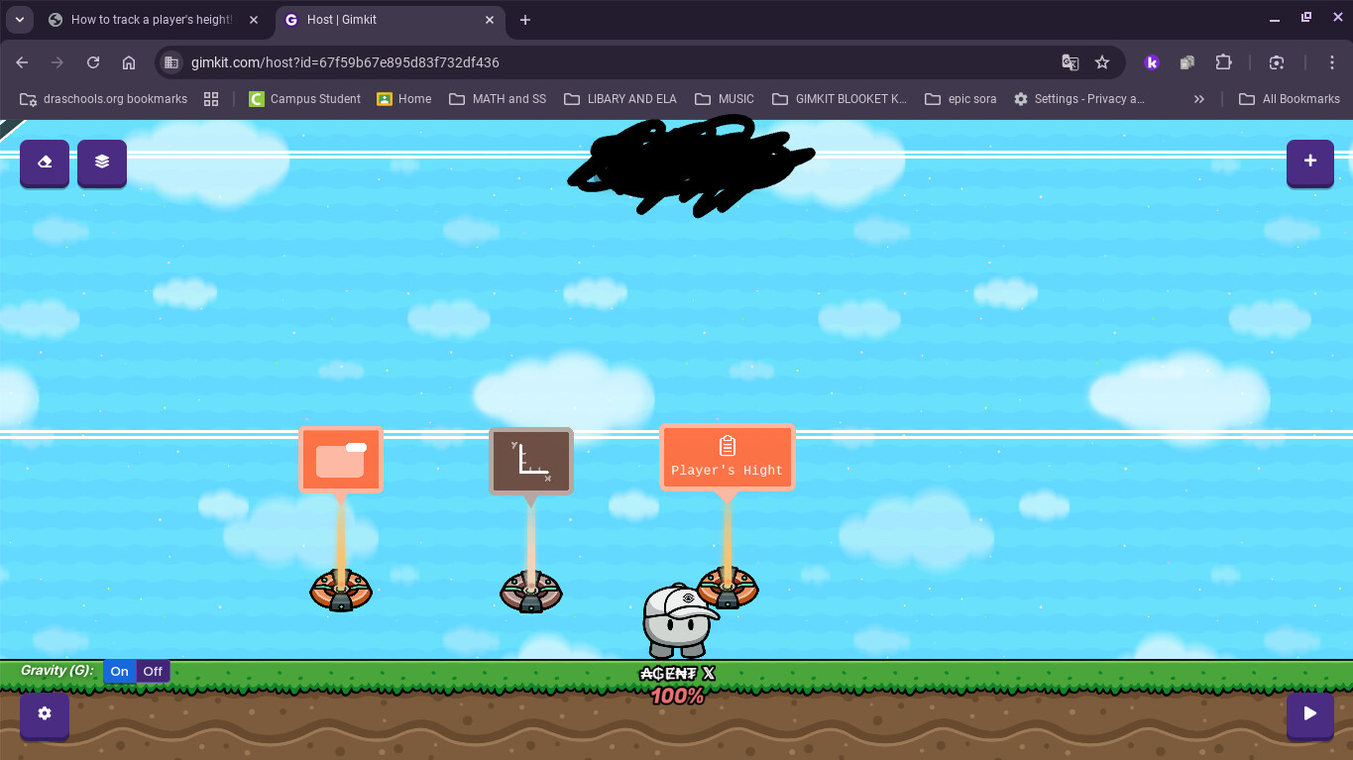Expand the hidden bookmarks overflow chevron

1198,98
